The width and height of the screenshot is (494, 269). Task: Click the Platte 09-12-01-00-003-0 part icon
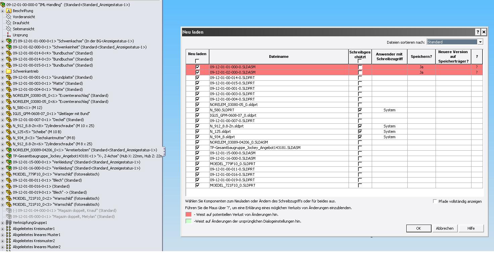9,83
